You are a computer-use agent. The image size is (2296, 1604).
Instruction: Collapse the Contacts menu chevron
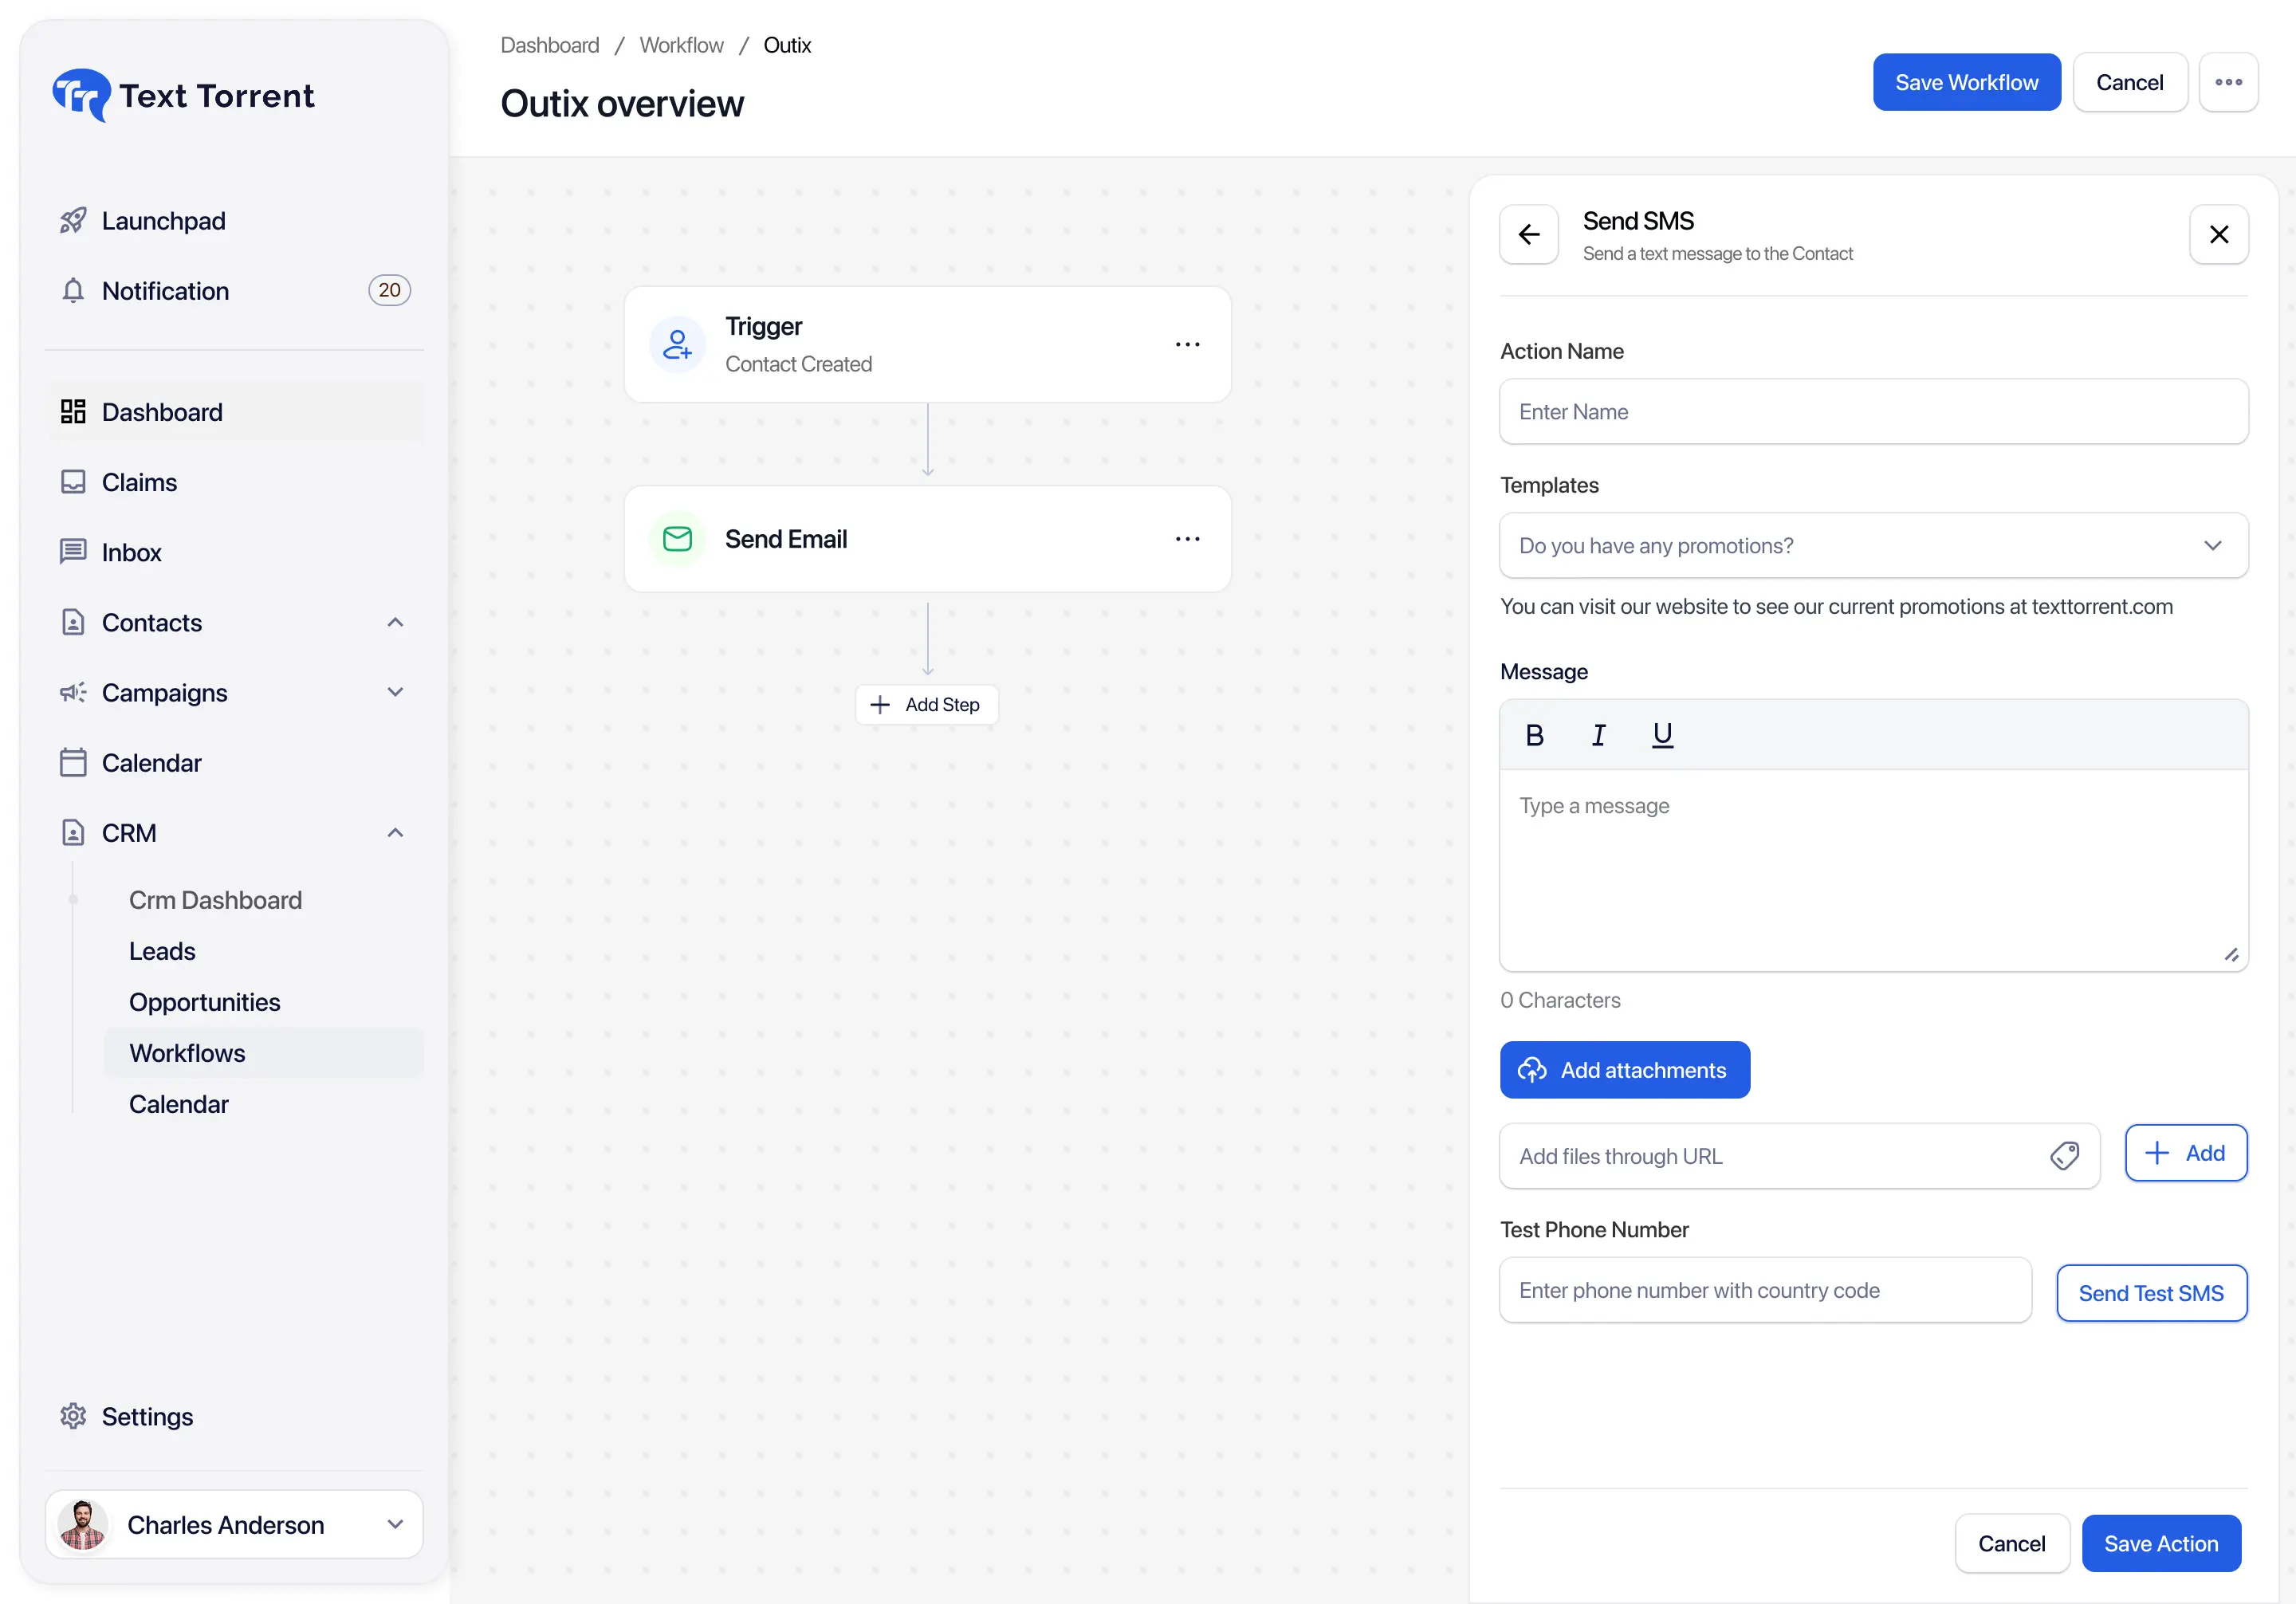coord(395,622)
